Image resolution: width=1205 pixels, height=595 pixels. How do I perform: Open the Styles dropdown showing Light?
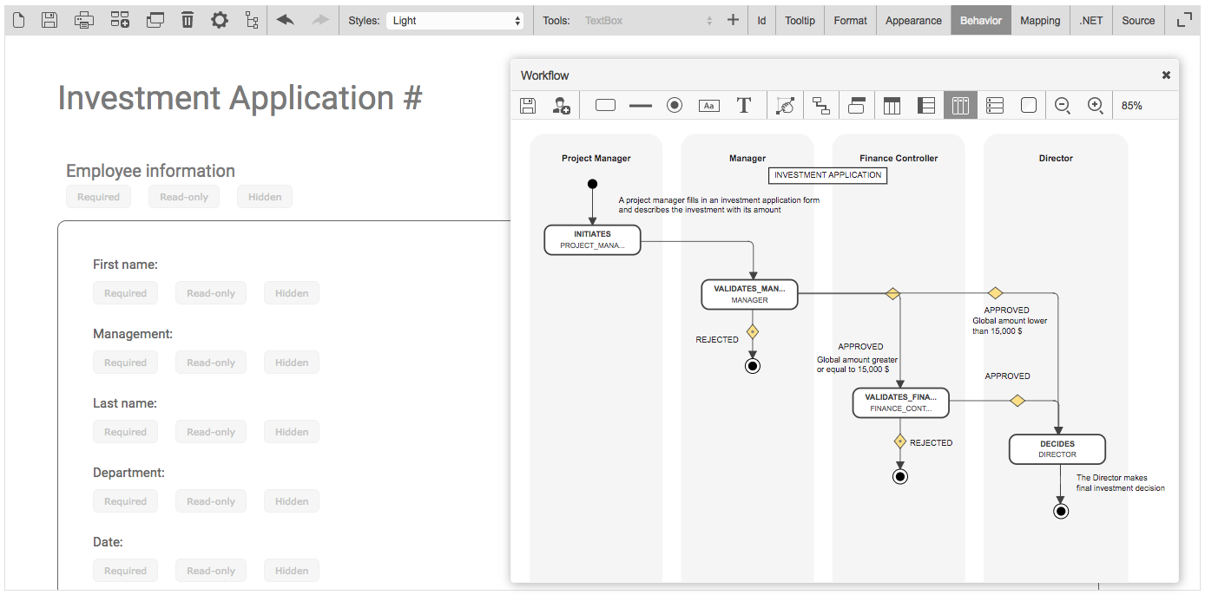(456, 21)
